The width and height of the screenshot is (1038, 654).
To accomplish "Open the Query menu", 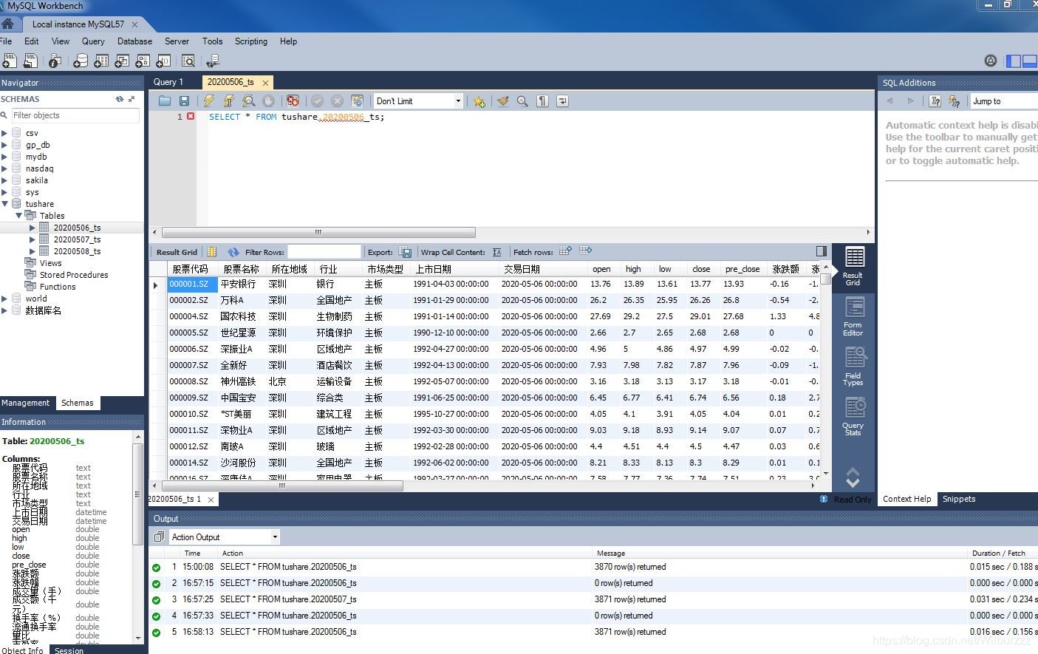I will point(93,41).
